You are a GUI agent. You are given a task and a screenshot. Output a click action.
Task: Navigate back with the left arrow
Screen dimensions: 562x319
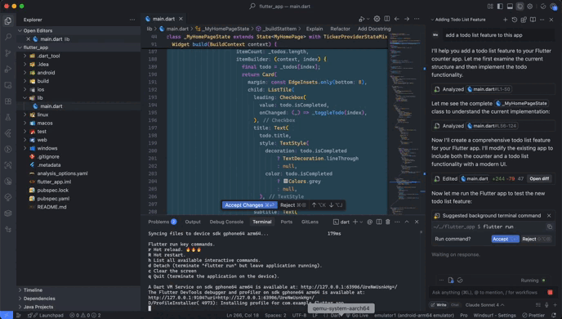click(x=397, y=19)
